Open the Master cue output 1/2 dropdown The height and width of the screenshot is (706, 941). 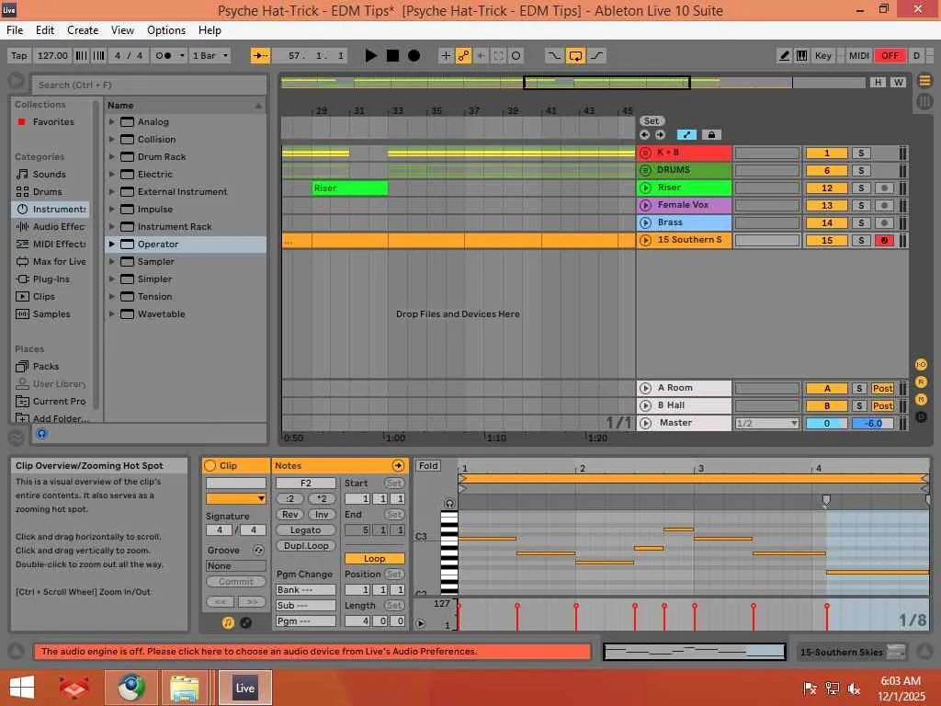coord(767,423)
